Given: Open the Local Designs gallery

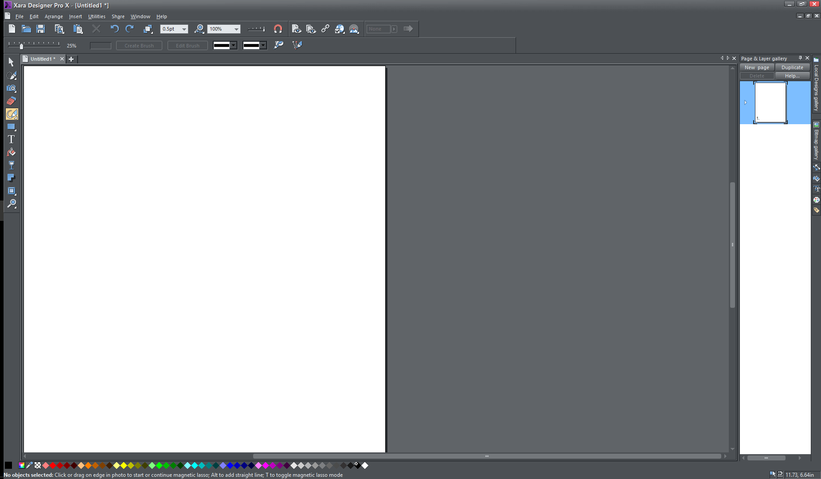Looking at the screenshot, I should (817, 91).
